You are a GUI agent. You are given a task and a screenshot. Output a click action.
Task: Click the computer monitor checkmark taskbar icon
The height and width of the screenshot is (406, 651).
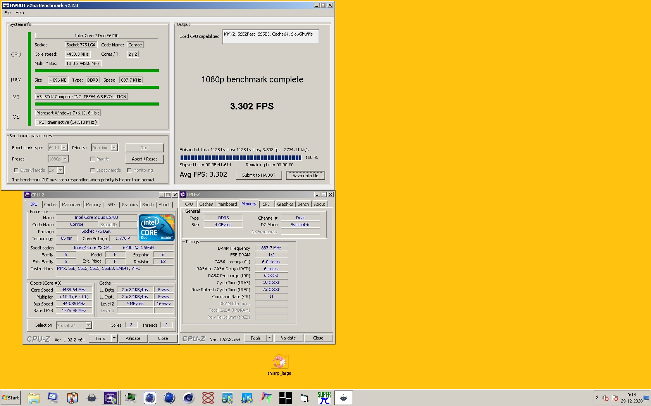pos(53,398)
